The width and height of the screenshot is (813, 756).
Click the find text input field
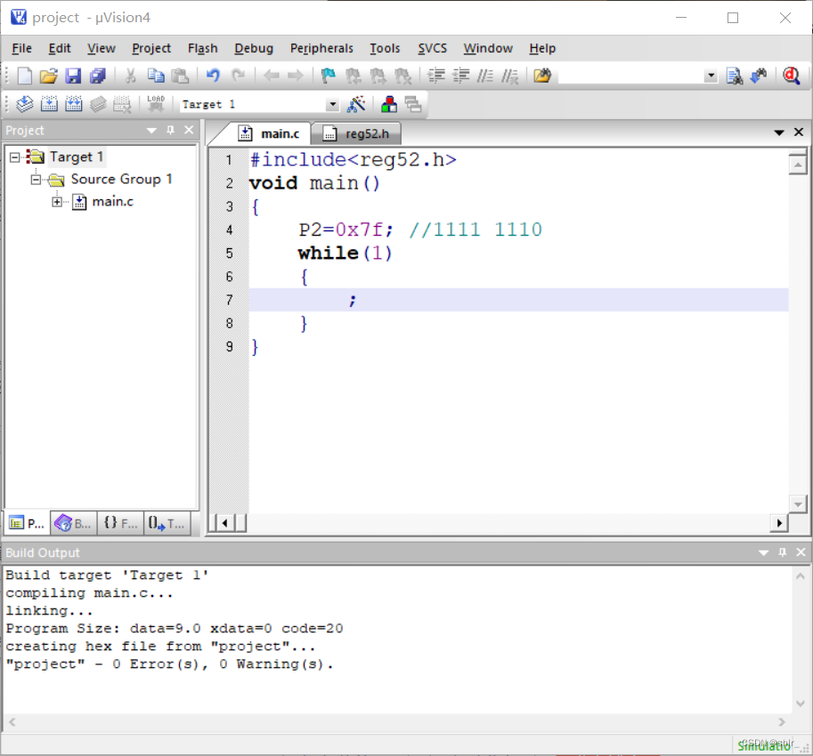(631, 76)
